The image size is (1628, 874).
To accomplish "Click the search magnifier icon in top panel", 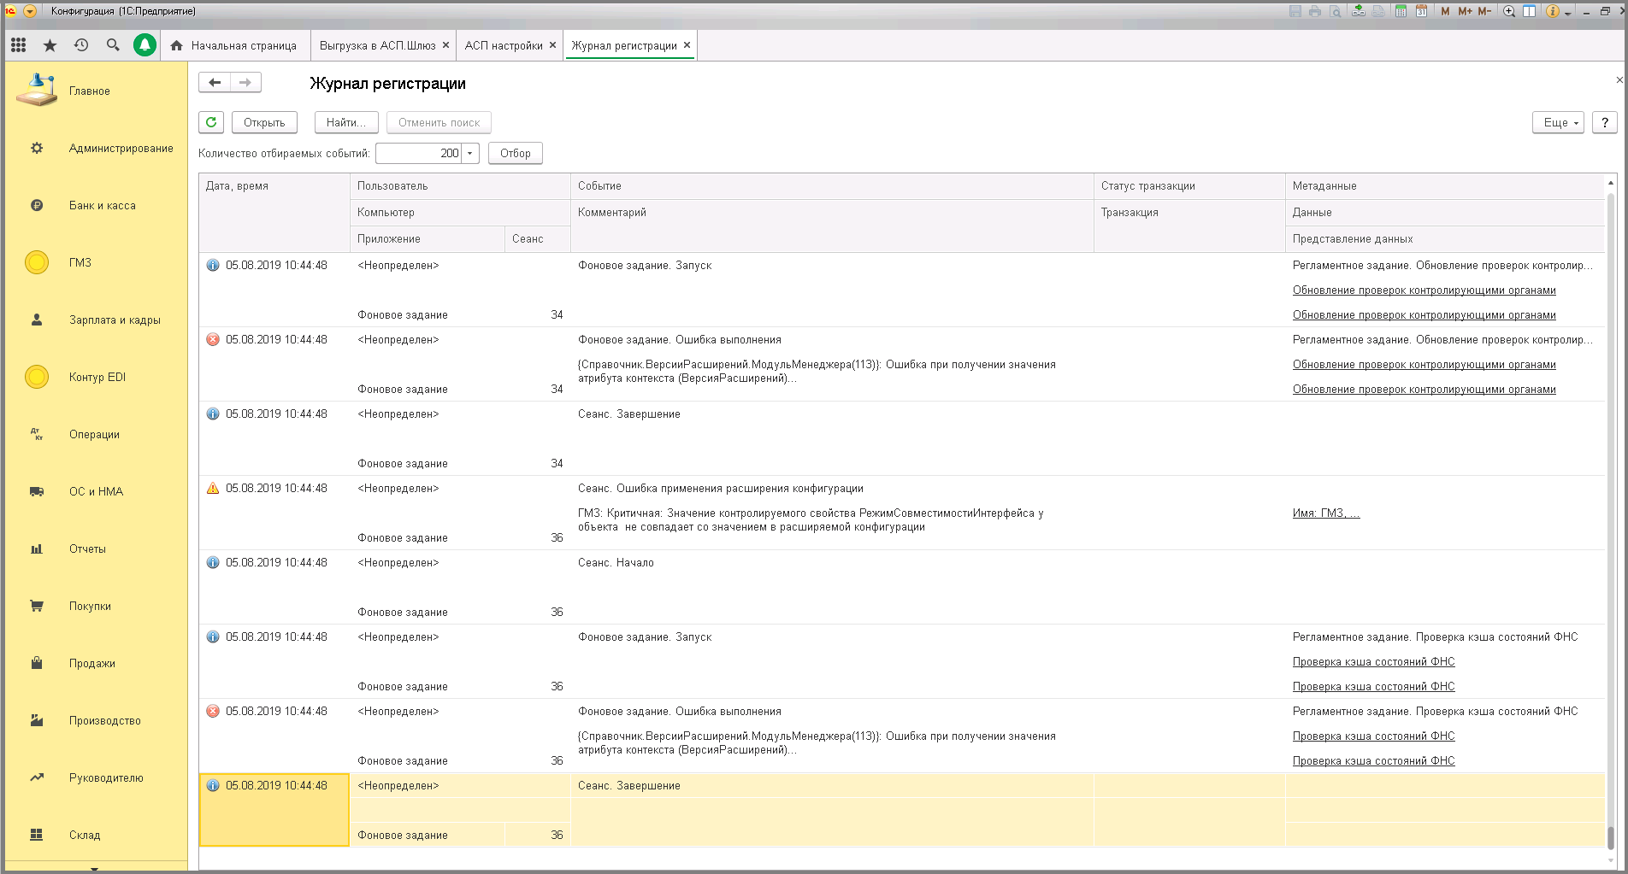I will [x=113, y=45].
